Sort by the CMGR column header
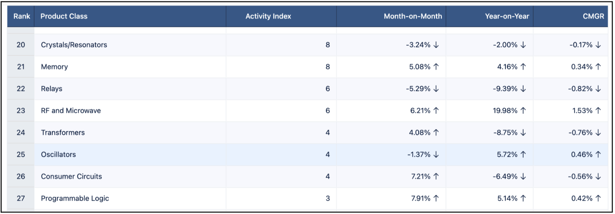615x214 pixels. [x=593, y=16]
